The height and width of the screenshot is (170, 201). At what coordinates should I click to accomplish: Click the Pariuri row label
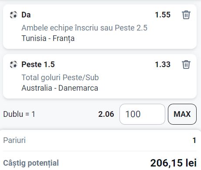(14, 140)
